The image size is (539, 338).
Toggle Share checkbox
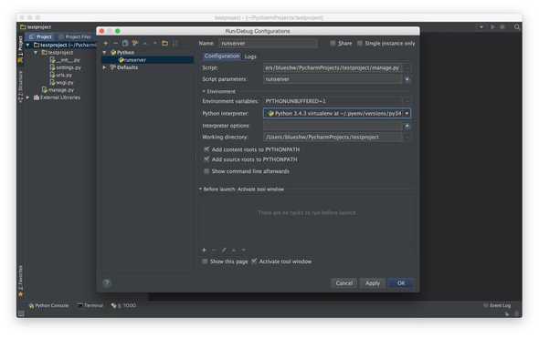pyautogui.click(x=333, y=43)
